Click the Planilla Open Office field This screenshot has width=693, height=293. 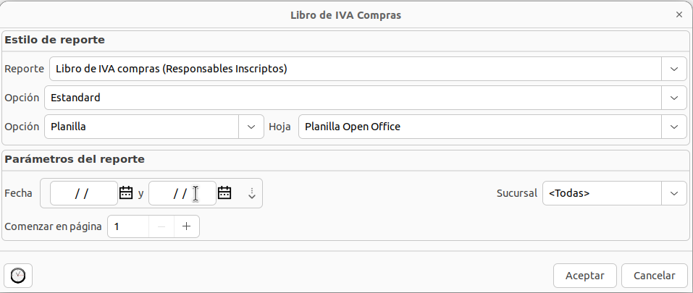click(x=479, y=126)
